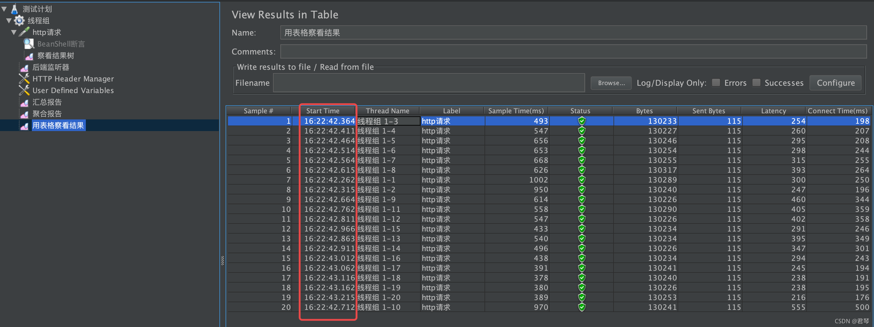Click success status icon for 线程组 1-15
Screen dimensions: 874x327
582,229
